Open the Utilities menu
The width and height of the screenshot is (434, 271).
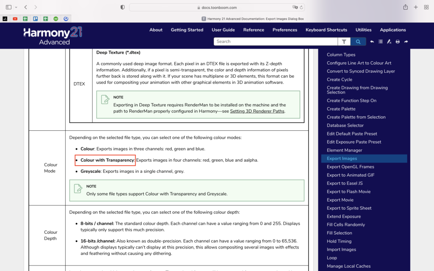click(x=363, y=30)
